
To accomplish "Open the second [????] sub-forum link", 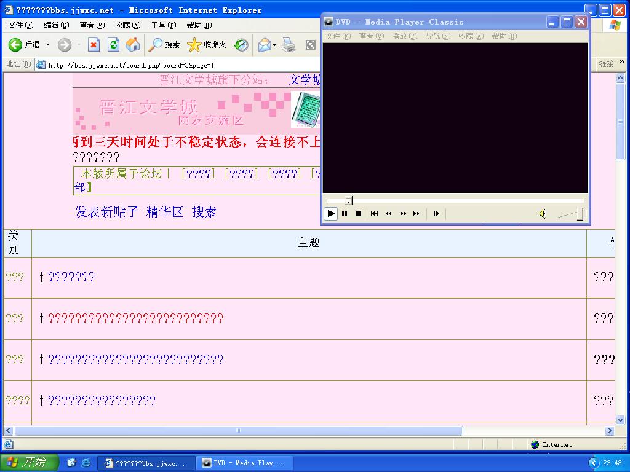I will point(241,173).
